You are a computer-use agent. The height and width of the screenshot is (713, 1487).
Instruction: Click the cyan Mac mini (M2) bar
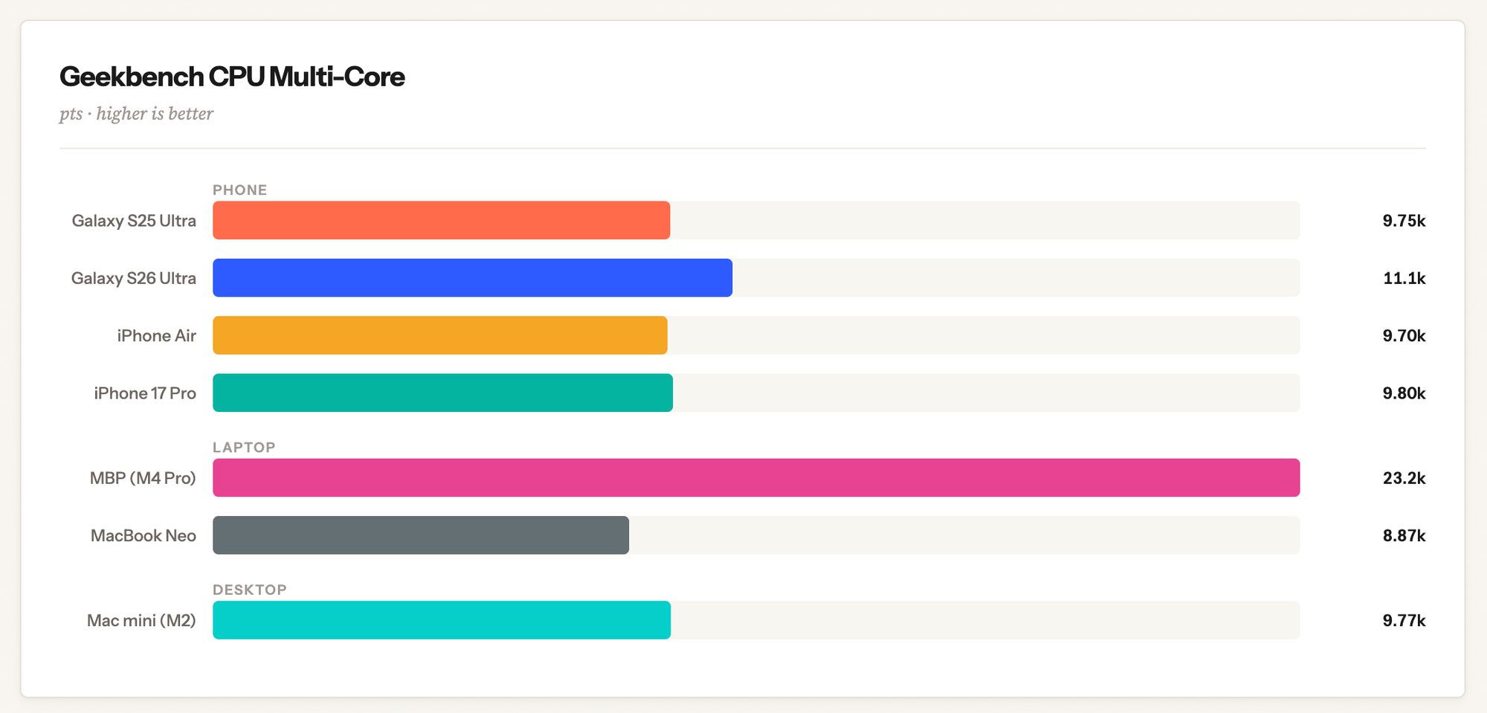coord(442,620)
